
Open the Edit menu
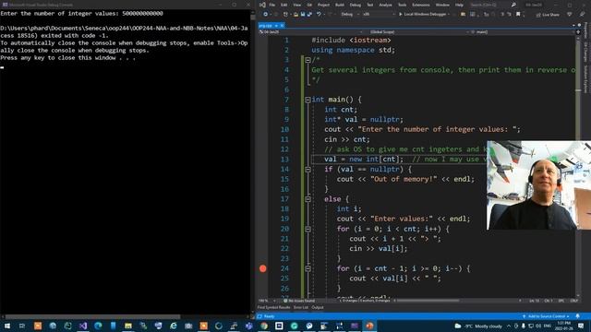point(284,5)
